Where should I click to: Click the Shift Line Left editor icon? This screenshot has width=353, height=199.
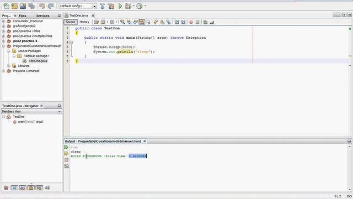click(x=176, y=22)
